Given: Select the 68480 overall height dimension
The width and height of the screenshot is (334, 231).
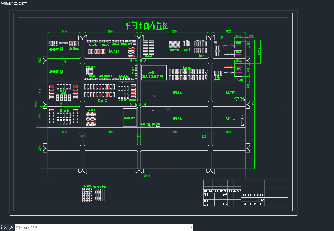Looking at the screenshot, I should click(x=253, y=104).
